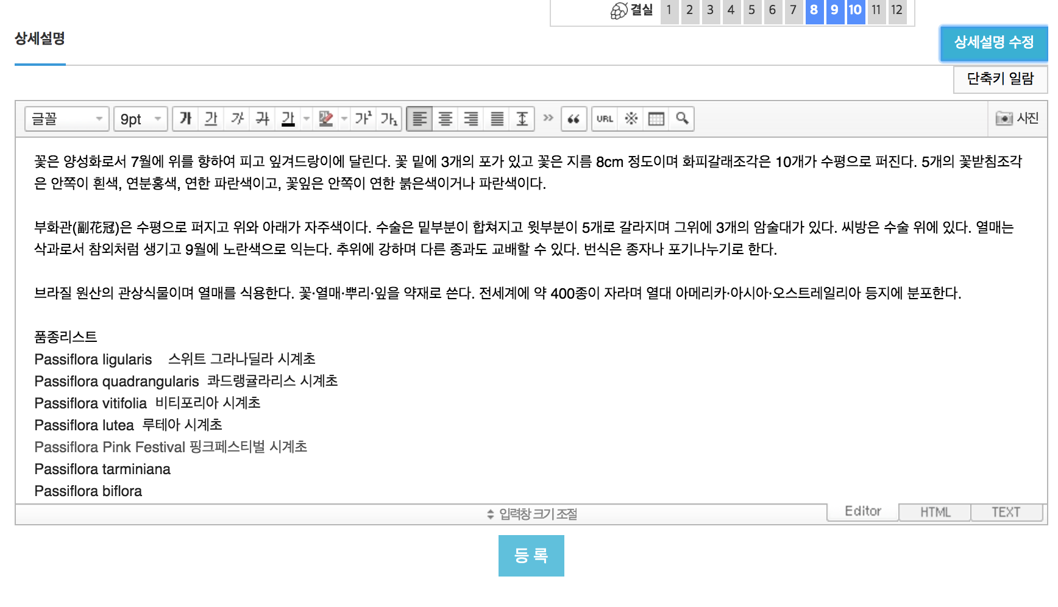Open find and replace magnifier

click(682, 119)
